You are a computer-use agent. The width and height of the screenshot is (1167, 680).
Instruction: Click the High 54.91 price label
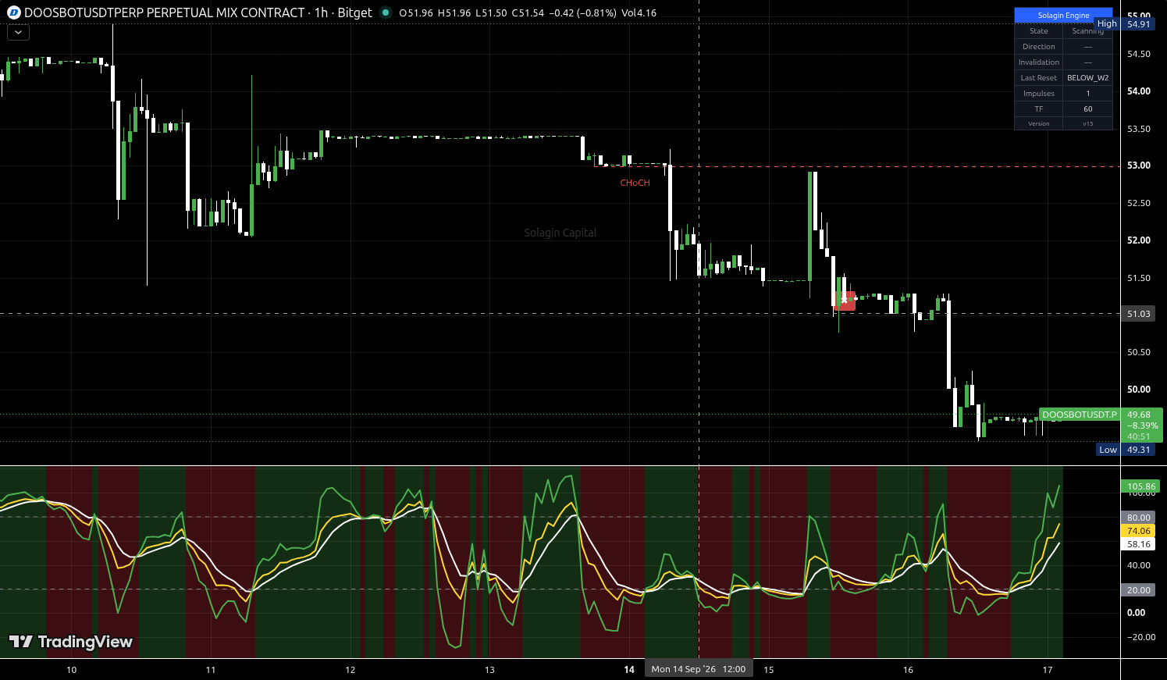[1124, 24]
